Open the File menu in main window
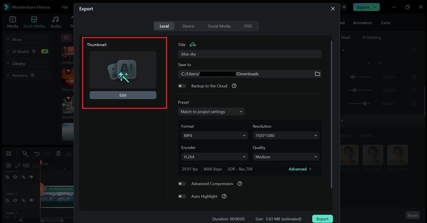This screenshot has width=427, height=223. tap(65, 7)
